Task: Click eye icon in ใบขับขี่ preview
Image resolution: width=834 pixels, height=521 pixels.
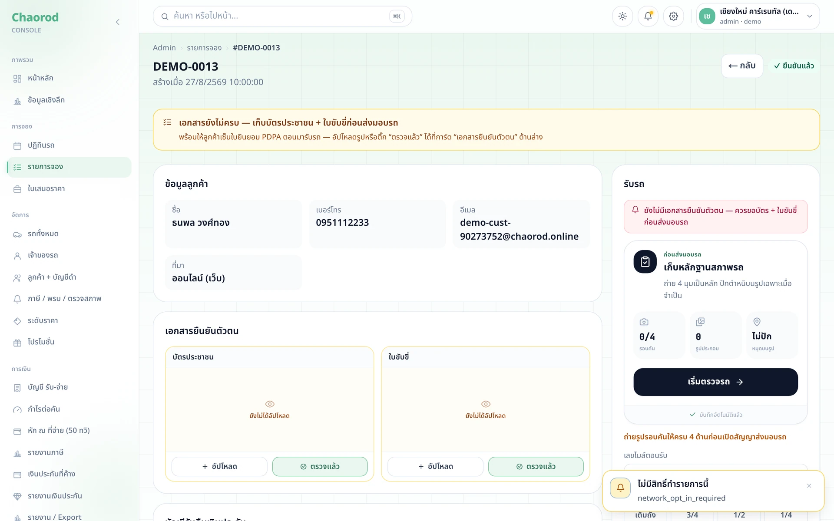Action: click(x=486, y=404)
